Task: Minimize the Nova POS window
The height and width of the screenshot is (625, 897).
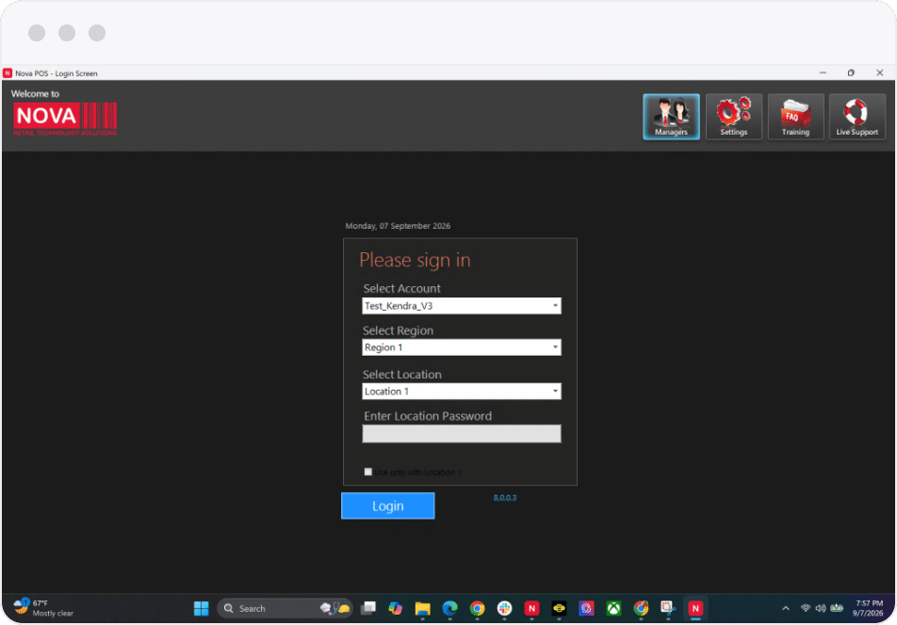Action: point(823,72)
